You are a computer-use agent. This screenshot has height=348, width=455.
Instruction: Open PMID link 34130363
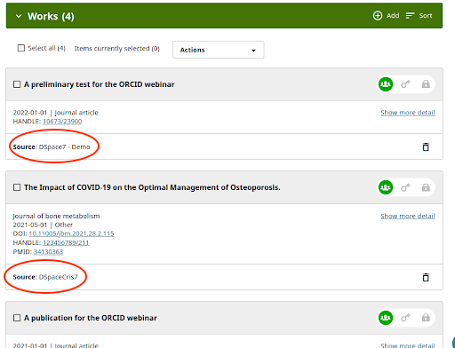tap(48, 252)
